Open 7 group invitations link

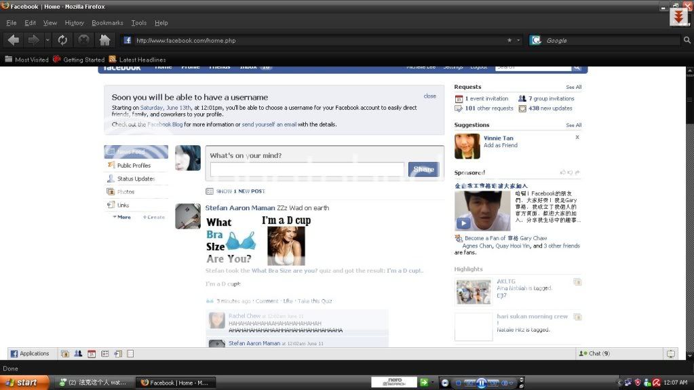(x=551, y=99)
